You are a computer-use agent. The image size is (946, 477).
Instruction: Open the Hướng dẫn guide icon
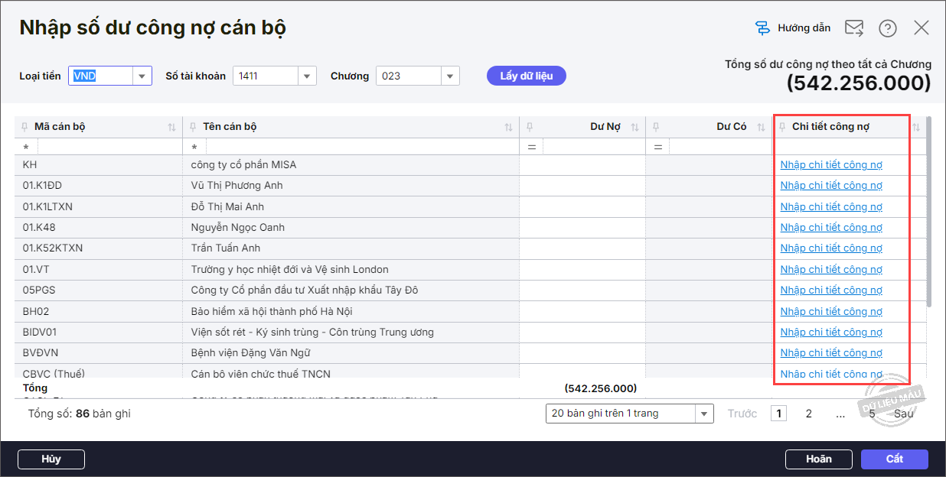coord(762,28)
